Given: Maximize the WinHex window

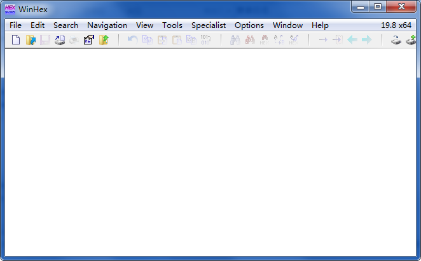Looking at the screenshot, I should tap(378, 7).
